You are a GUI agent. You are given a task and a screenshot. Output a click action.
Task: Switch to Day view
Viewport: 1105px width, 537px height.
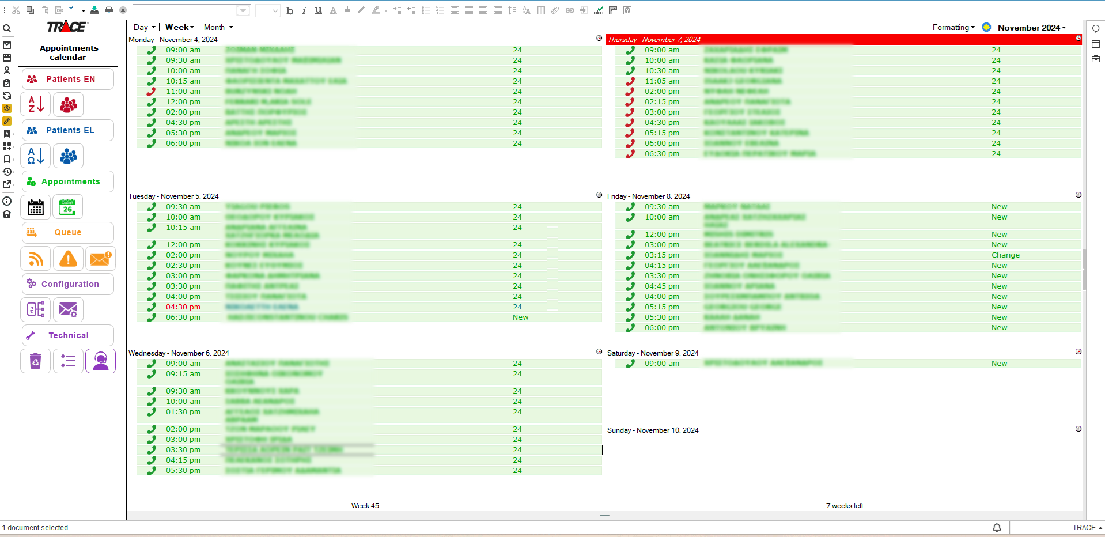[141, 27]
